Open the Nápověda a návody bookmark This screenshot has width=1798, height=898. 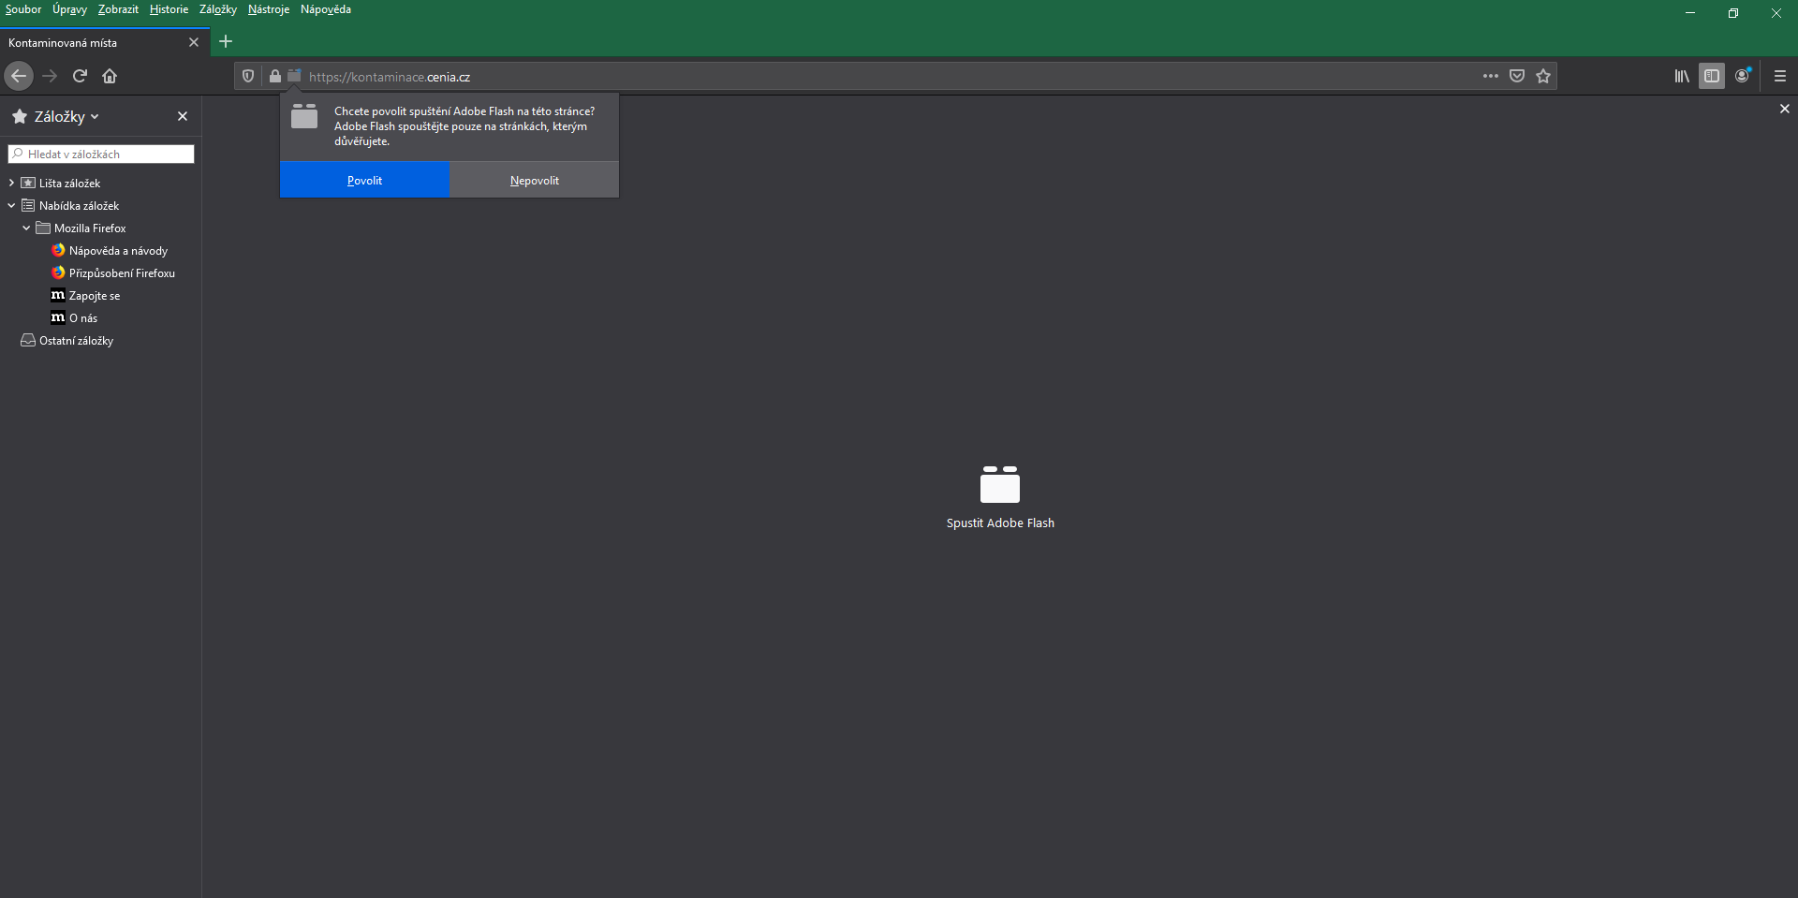(118, 251)
